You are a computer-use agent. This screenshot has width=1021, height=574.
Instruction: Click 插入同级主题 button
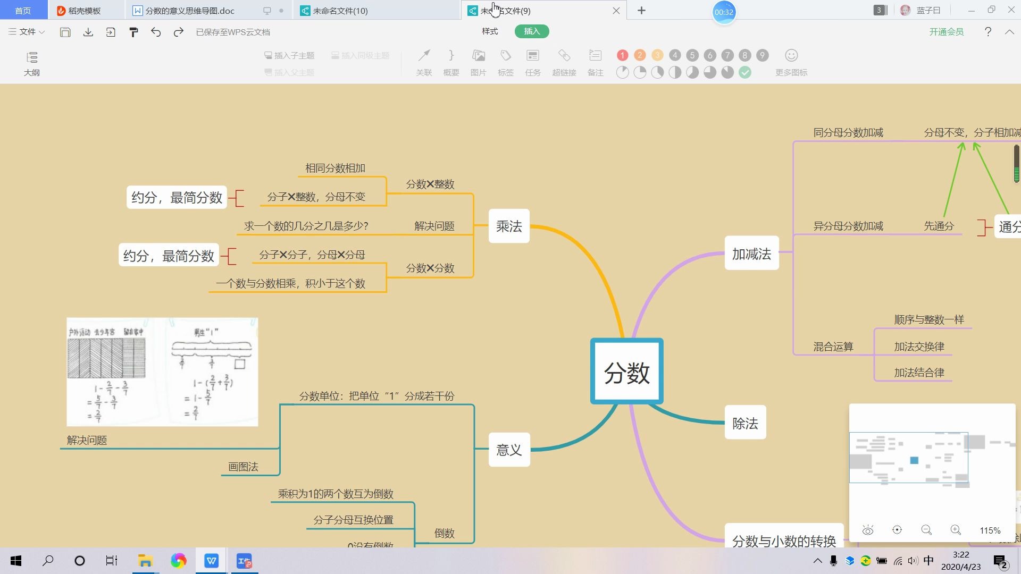pos(361,55)
